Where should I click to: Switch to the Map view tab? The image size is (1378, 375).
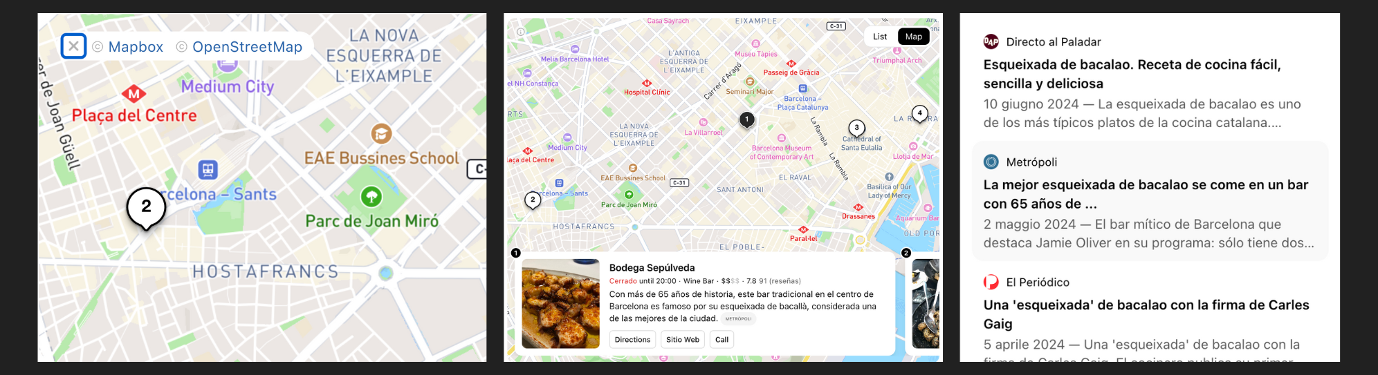click(x=914, y=37)
